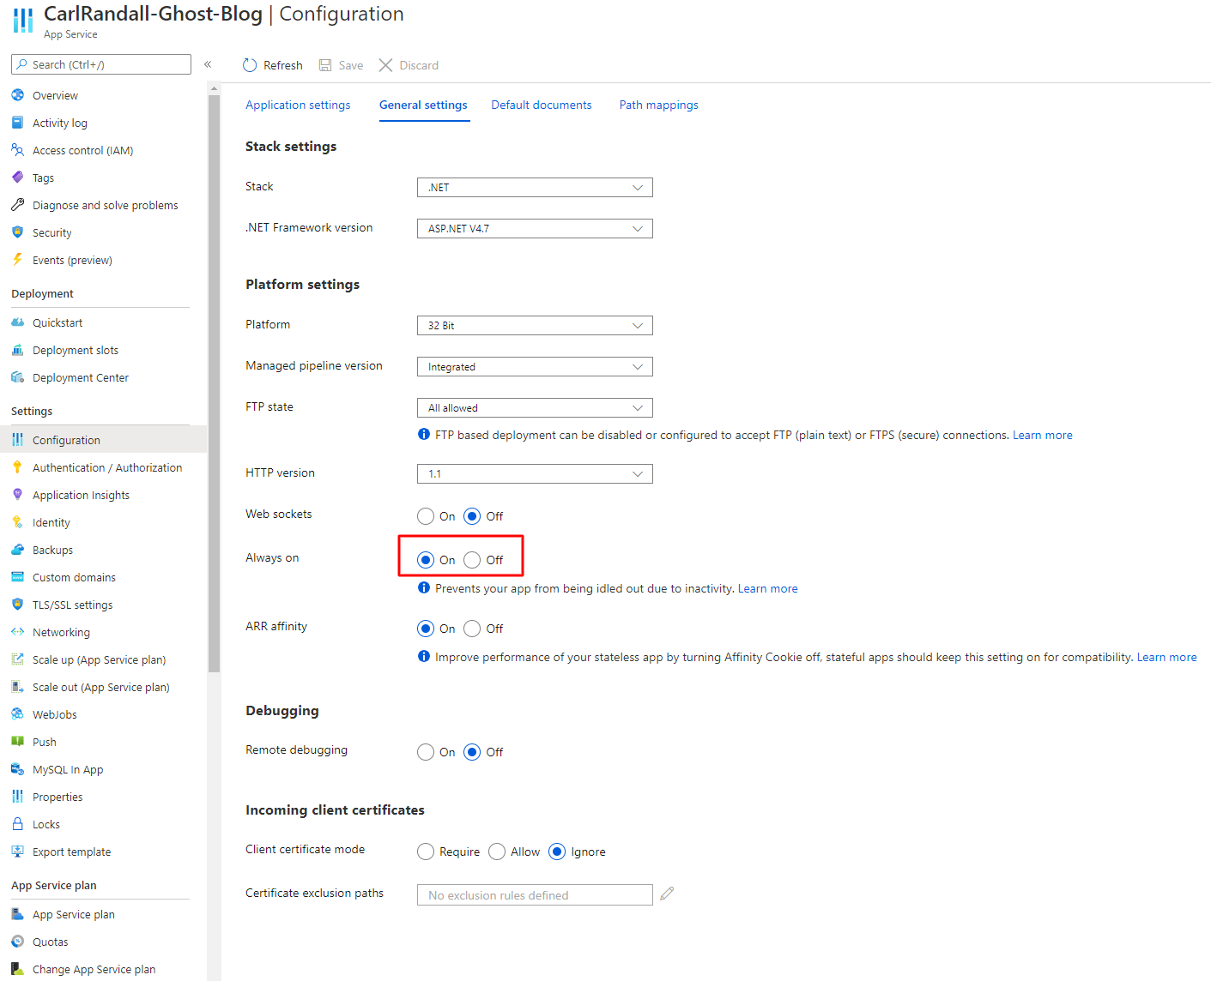Click the Networking arrows icon

tap(17, 632)
